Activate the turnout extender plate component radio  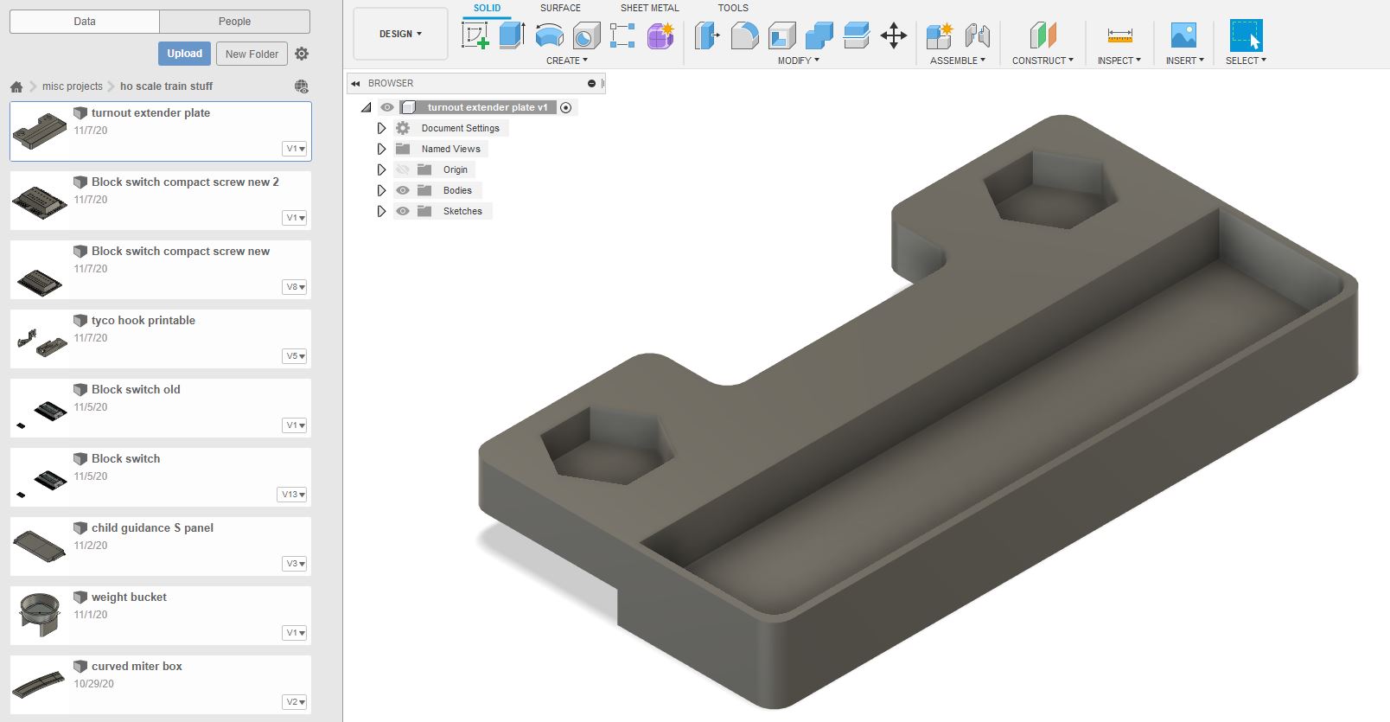tap(566, 108)
